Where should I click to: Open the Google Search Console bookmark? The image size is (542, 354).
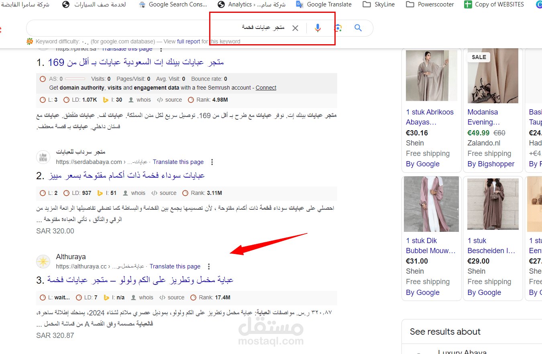point(173,4)
